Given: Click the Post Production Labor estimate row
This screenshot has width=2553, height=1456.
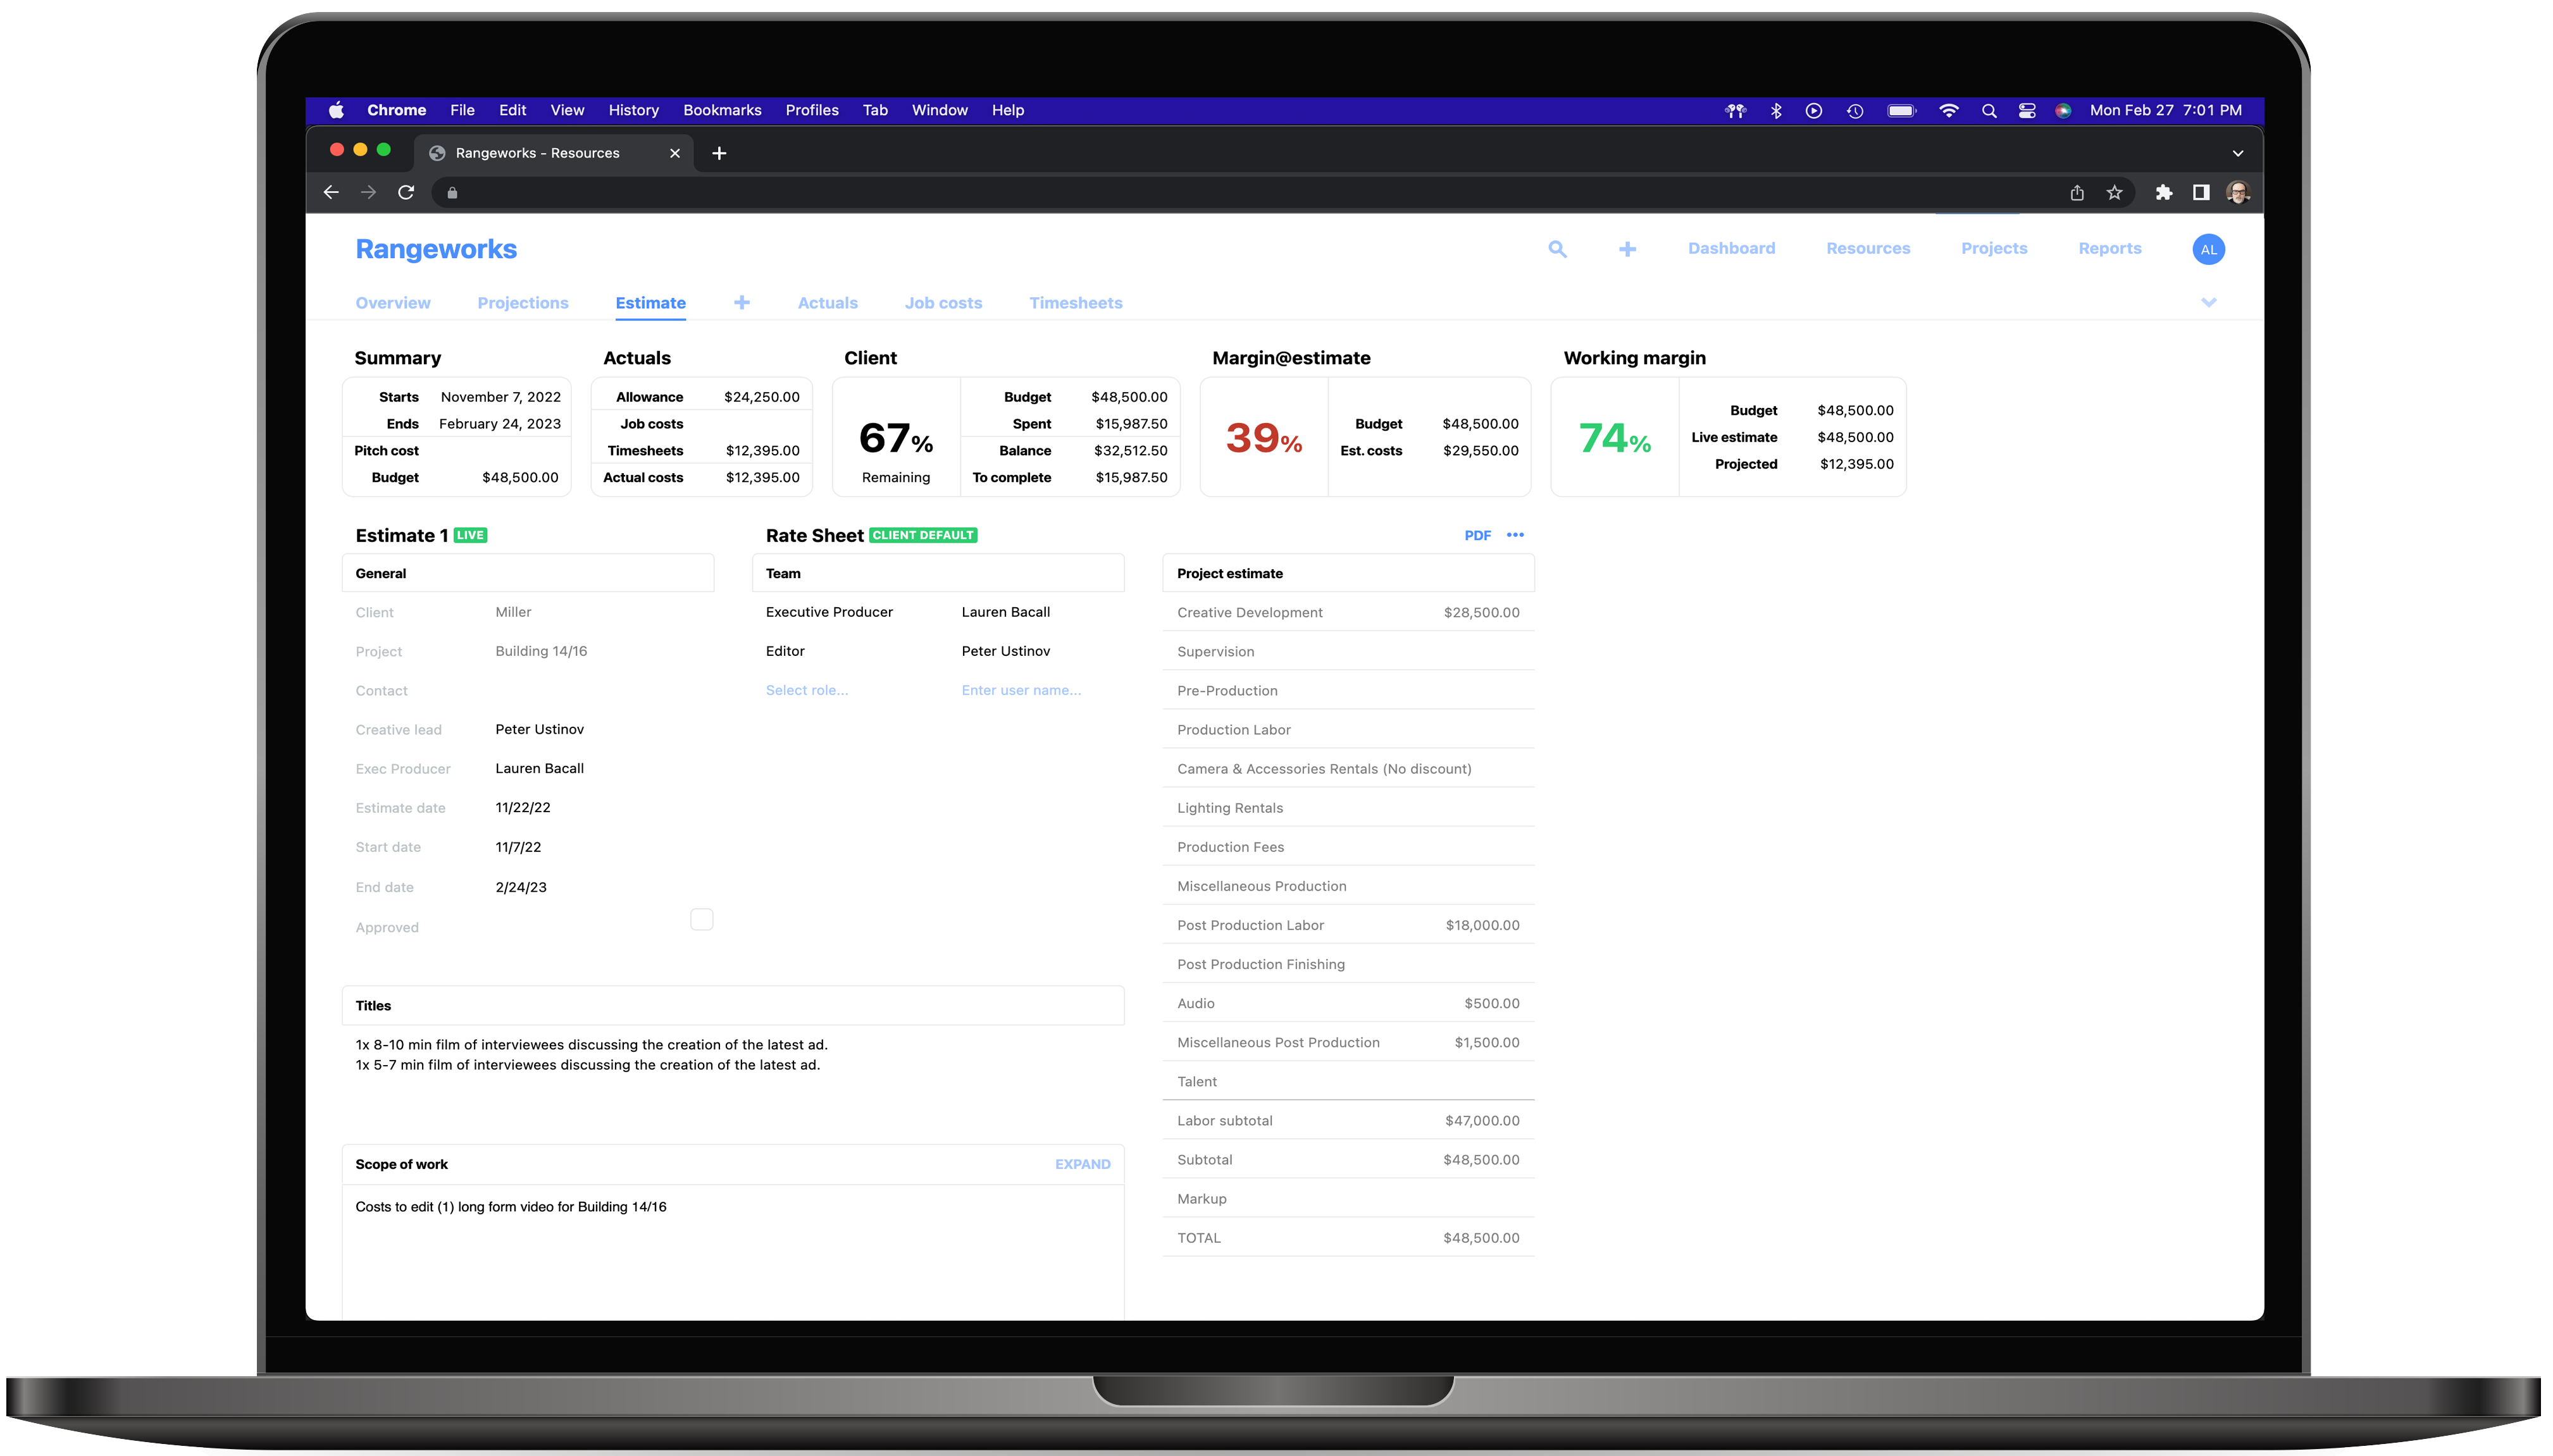Looking at the screenshot, I should pos(1348,925).
